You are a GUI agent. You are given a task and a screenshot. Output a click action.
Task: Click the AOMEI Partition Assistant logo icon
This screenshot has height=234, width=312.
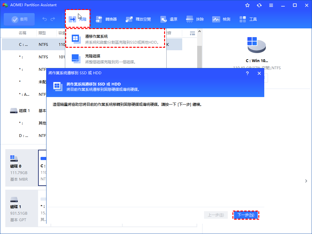coord(5,5)
